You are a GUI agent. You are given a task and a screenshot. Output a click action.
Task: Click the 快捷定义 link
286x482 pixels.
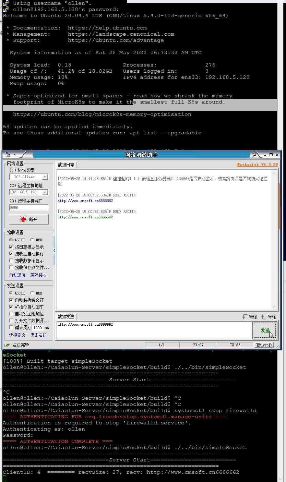[x=17, y=335]
